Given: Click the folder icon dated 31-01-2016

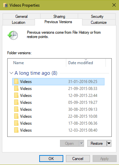Looking at the screenshot, I should pyautogui.click(x=16, y=82).
